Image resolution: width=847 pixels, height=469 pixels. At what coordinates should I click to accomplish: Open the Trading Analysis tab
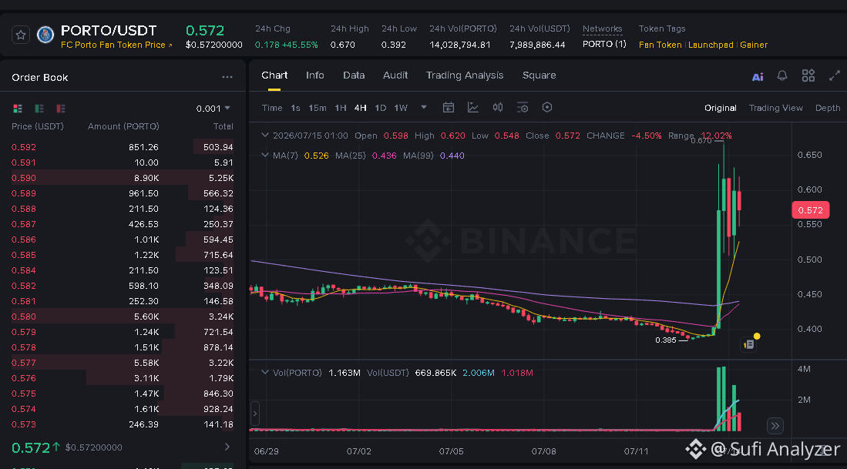coord(465,75)
